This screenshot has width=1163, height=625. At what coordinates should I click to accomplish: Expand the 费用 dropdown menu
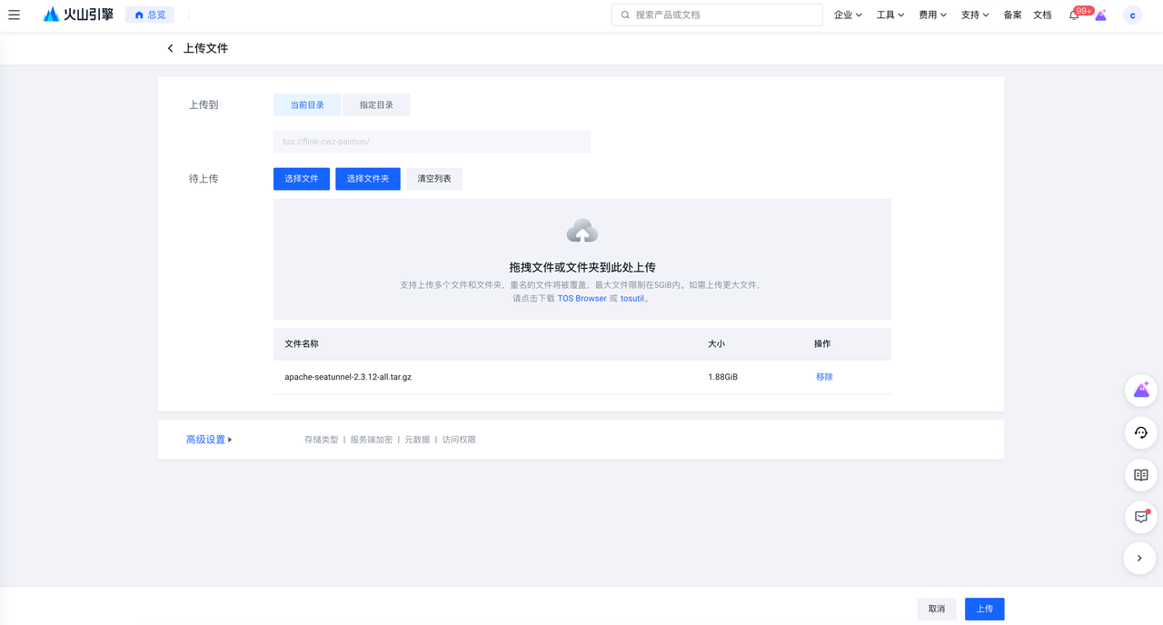(x=932, y=15)
